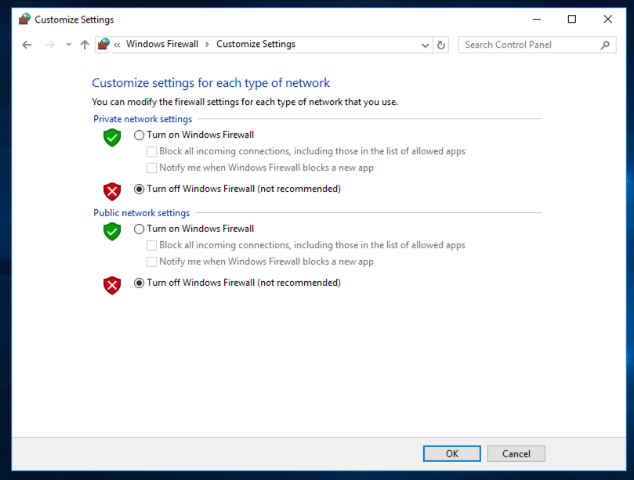This screenshot has width=634, height=480.
Task: Select Turn on Windows Firewall for Private network
Action: point(139,135)
